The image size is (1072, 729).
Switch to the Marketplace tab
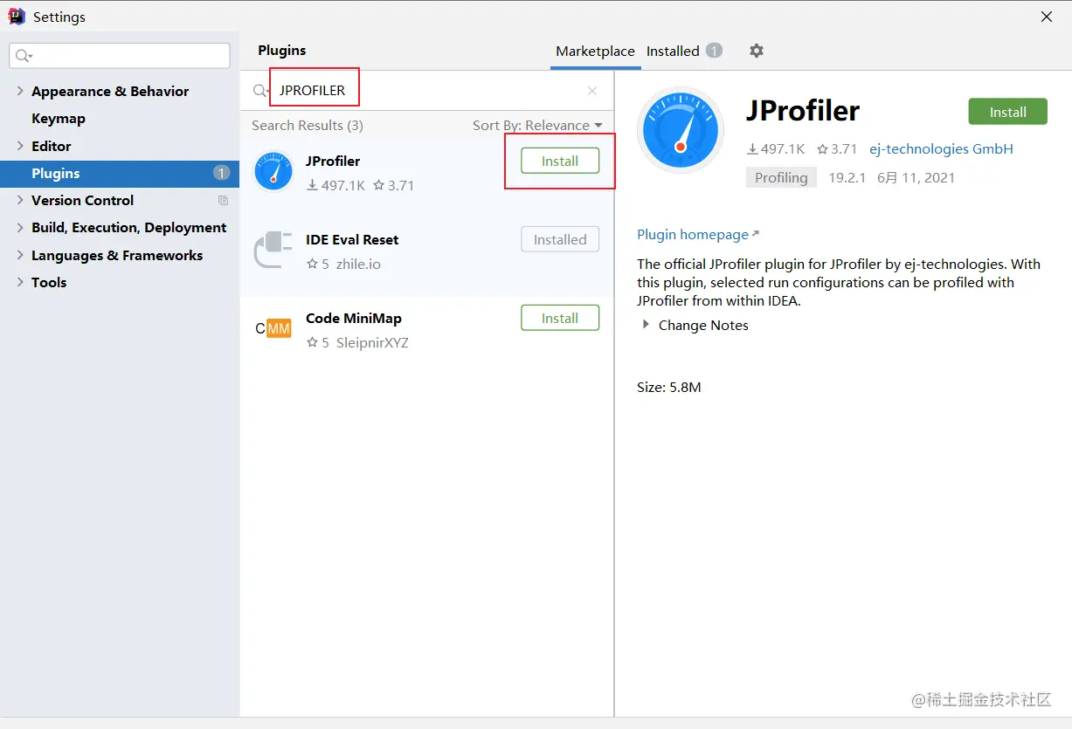tap(595, 51)
